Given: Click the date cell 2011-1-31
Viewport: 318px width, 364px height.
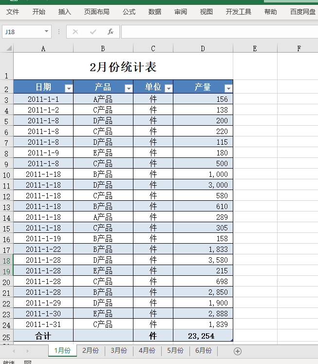Looking at the screenshot, I should 43,324.
